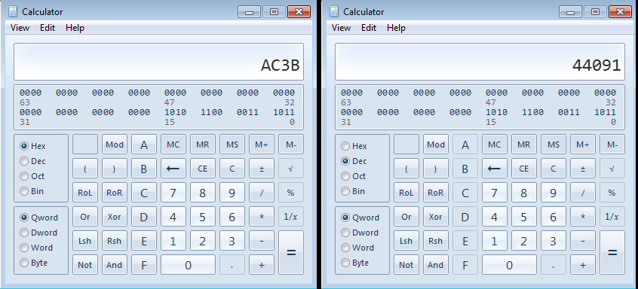Click Not button in left Calculator
Viewport: 638px width, 289px height.
pyautogui.click(x=85, y=265)
